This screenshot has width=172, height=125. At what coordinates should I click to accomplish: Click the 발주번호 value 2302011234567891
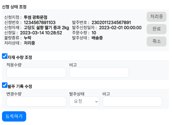(111, 23)
